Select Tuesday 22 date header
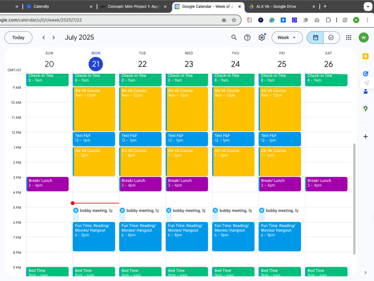 (x=142, y=64)
